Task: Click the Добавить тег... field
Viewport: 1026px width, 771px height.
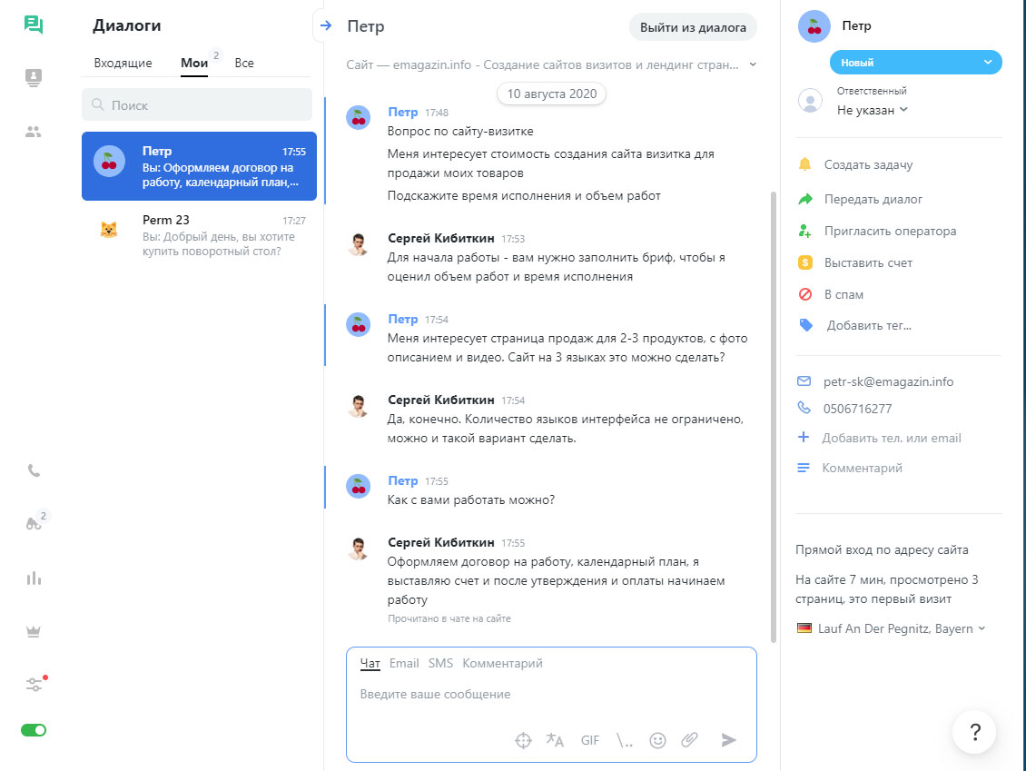Action: (x=869, y=325)
